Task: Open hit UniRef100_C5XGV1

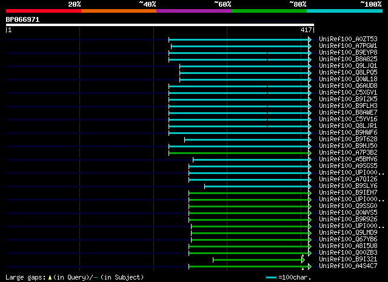Action: click(x=348, y=93)
